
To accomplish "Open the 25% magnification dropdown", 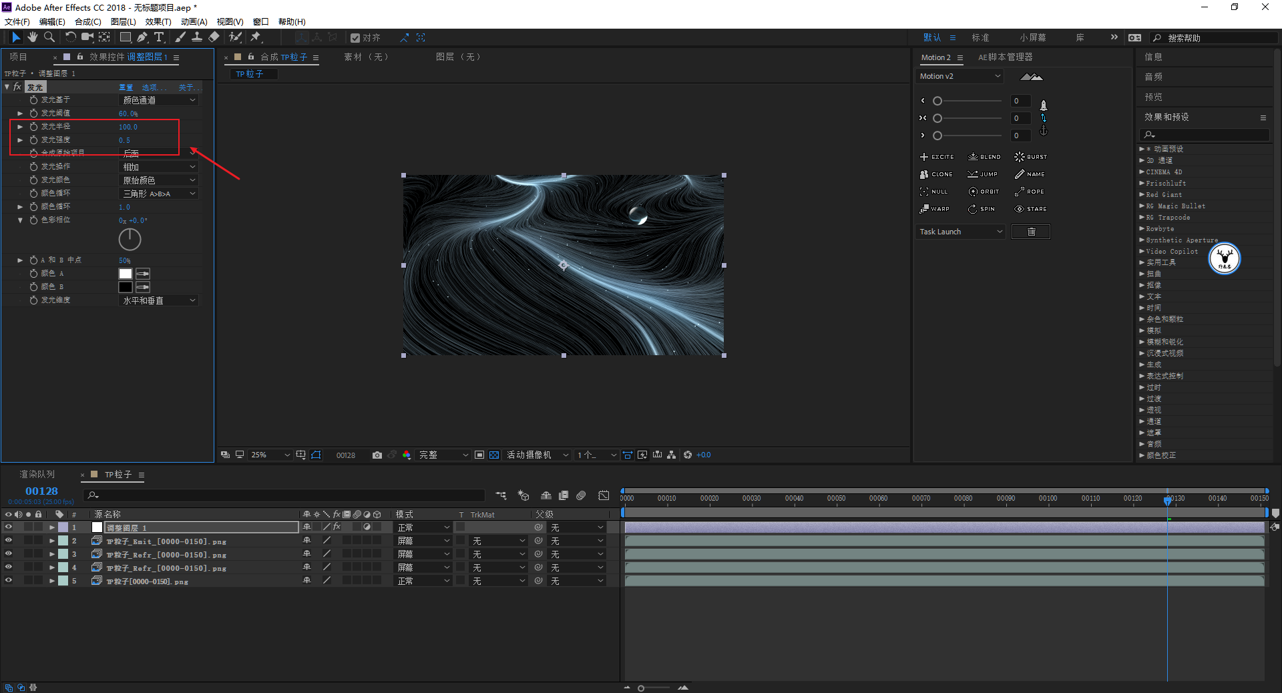I will point(270,455).
